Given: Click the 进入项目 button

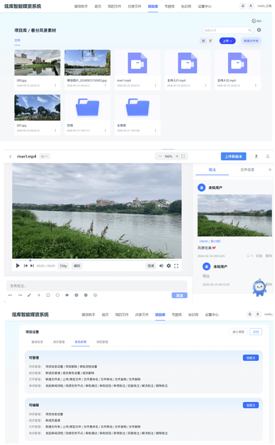Looking at the screenshot, I should click(238, 332).
